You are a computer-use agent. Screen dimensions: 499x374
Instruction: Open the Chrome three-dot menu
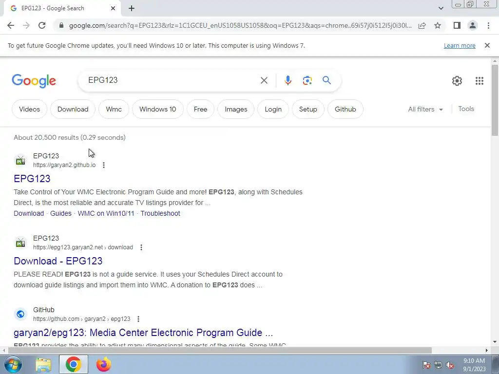click(x=488, y=25)
